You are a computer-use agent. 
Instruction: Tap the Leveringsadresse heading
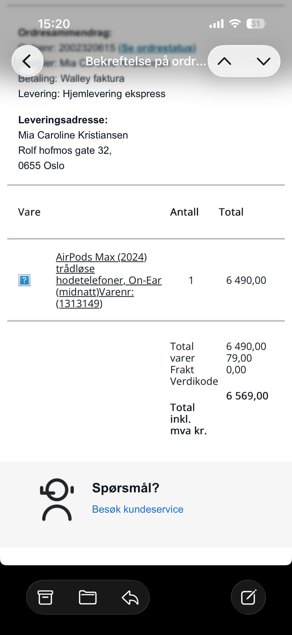[x=63, y=120]
